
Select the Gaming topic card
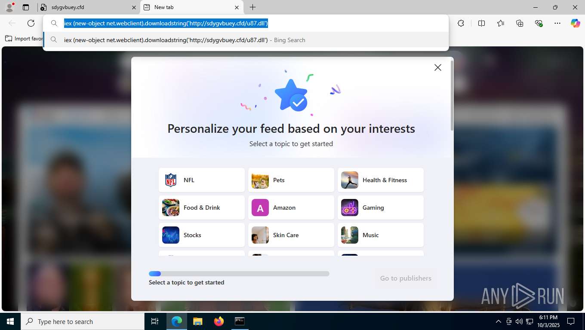(381, 208)
